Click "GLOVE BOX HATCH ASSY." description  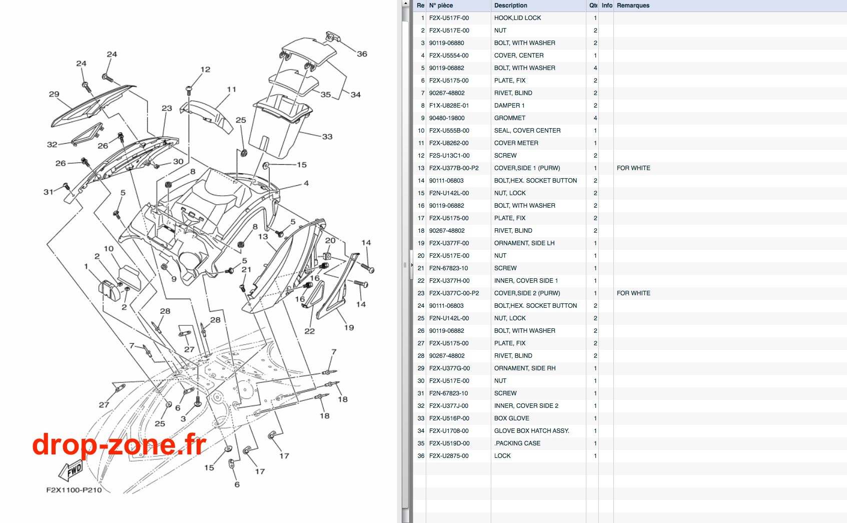(x=532, y=431)
